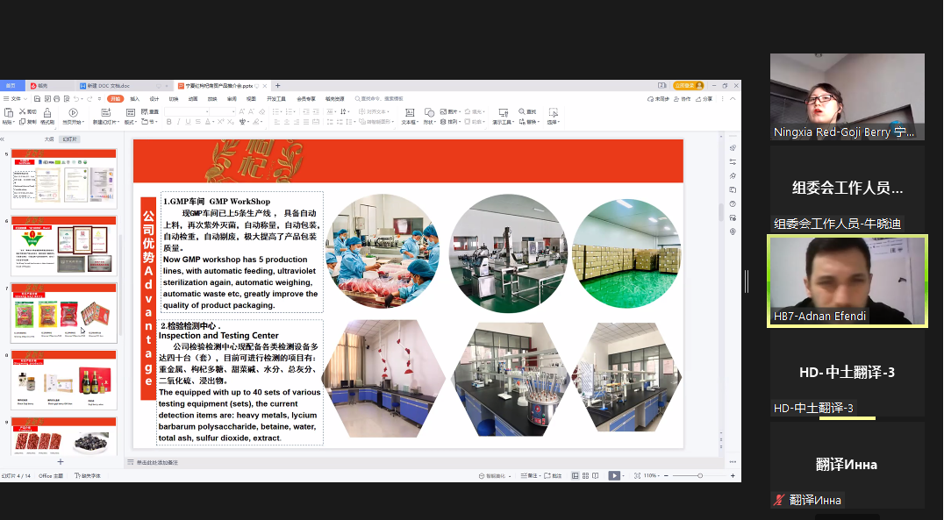Switch to Slide Sorter grid view icon
This screenshot has height=520, width=944.
pos(585,476)
